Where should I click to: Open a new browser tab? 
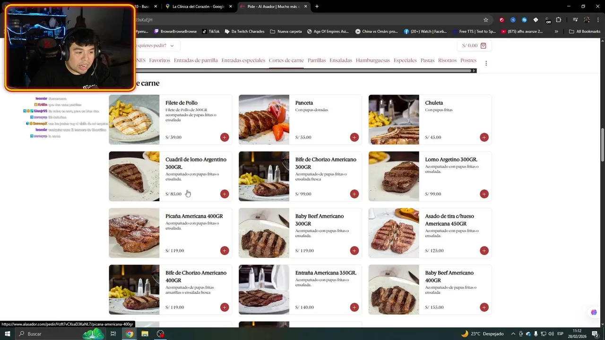coord(317,7)
